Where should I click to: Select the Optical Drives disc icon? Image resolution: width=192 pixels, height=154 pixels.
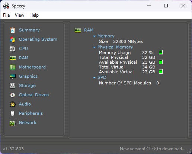13,95
